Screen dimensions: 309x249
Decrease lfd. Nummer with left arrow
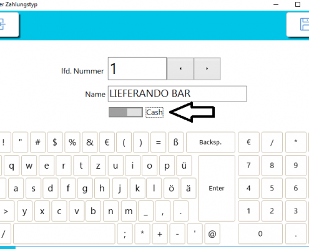click(180, 68)
